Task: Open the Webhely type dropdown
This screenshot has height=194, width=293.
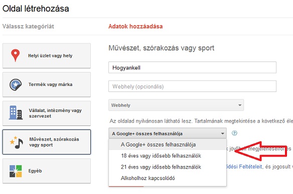Action: tap(176, 105)
